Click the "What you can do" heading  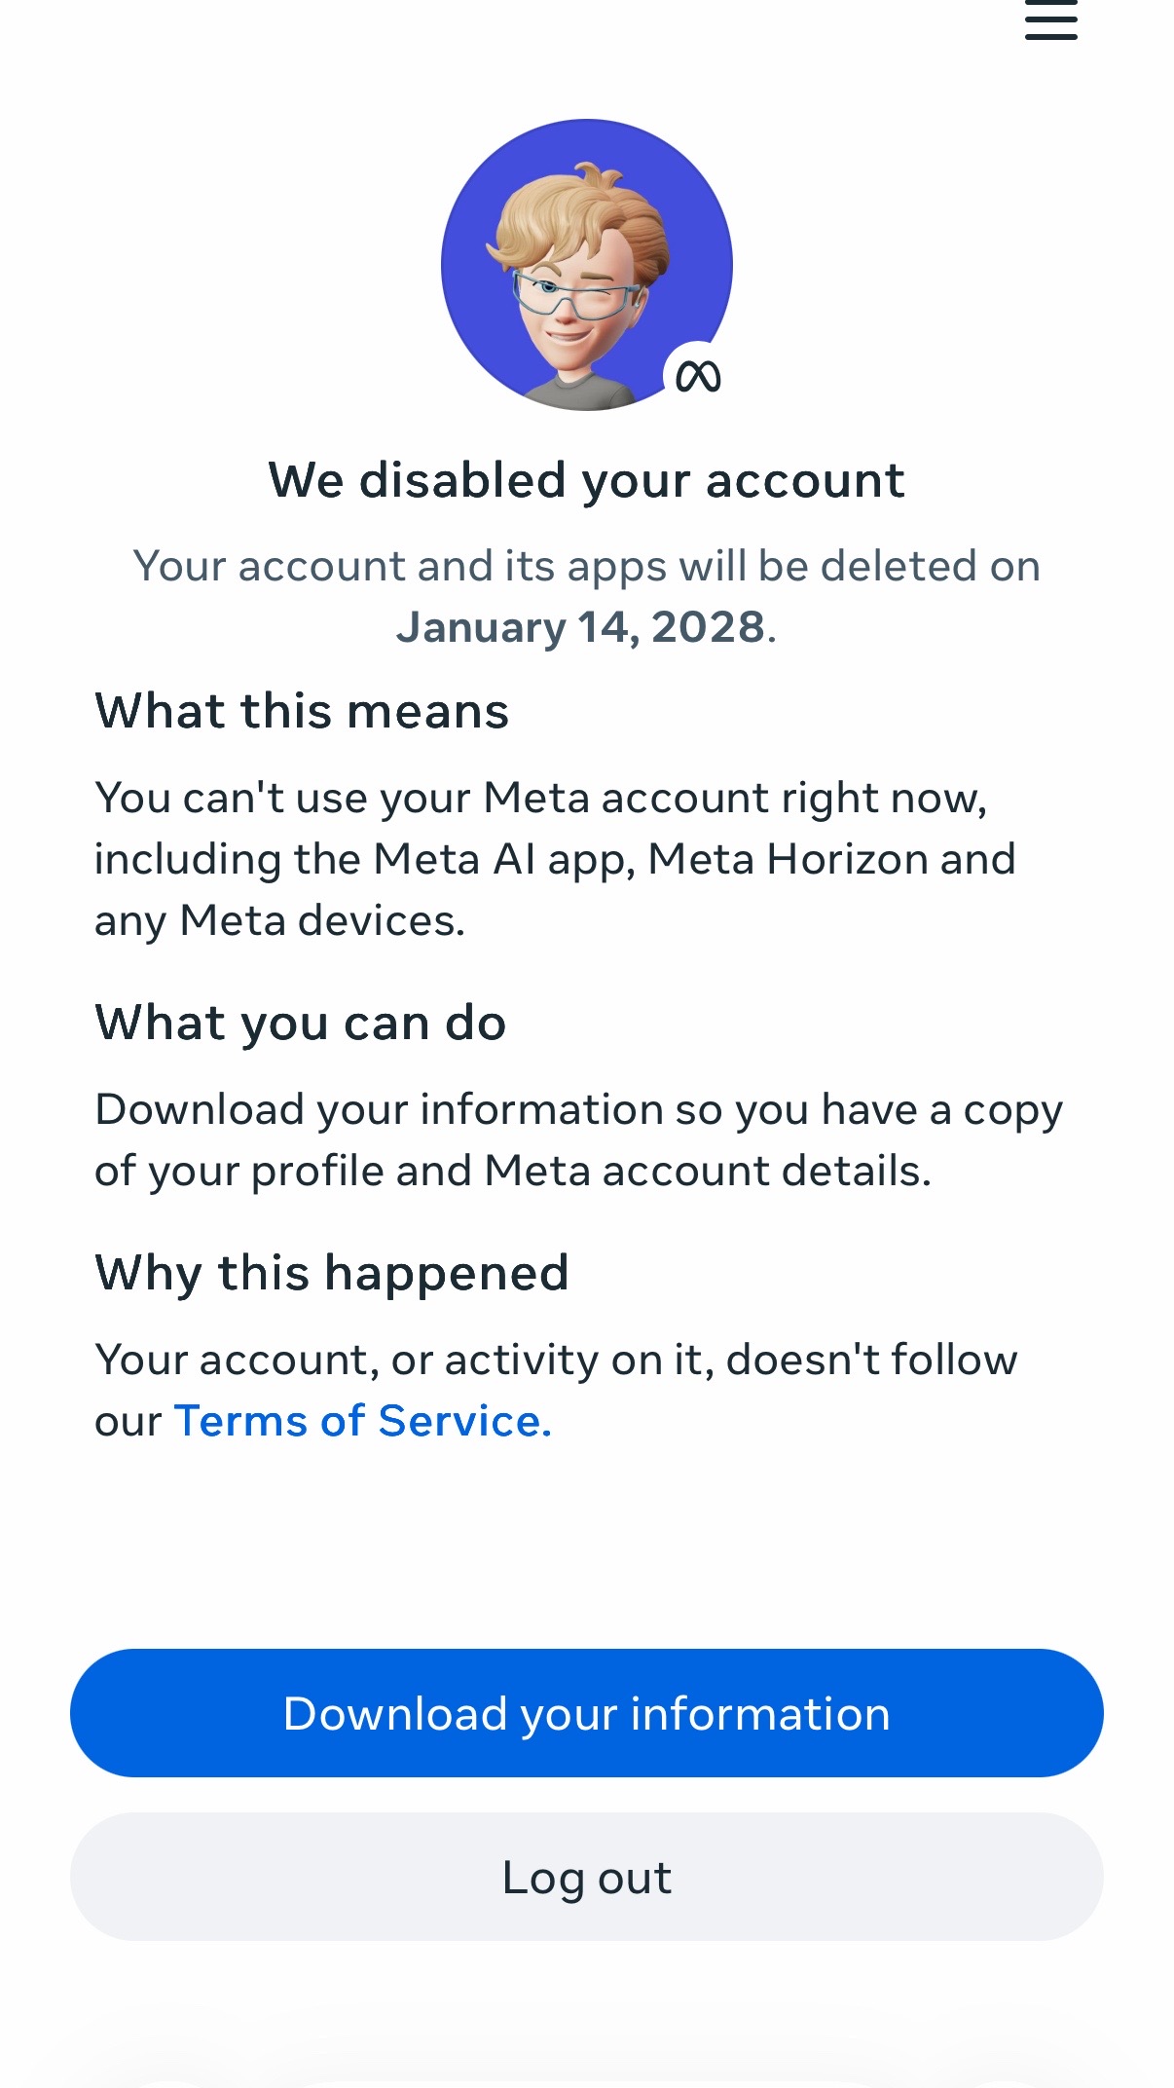point(301,1023)
